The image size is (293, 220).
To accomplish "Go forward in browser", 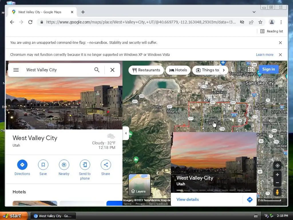I will [x=21, y=22].
